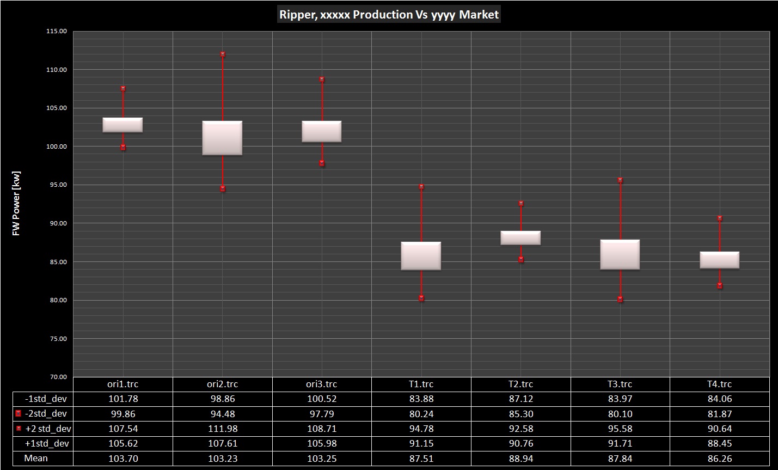Select the top red marker of ori2.trc

(223, 54)
